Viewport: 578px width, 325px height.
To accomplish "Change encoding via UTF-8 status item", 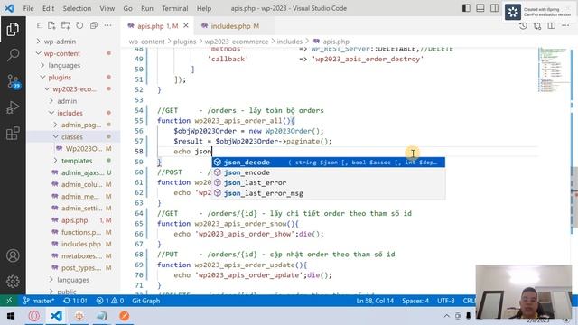I will (446, 301).
